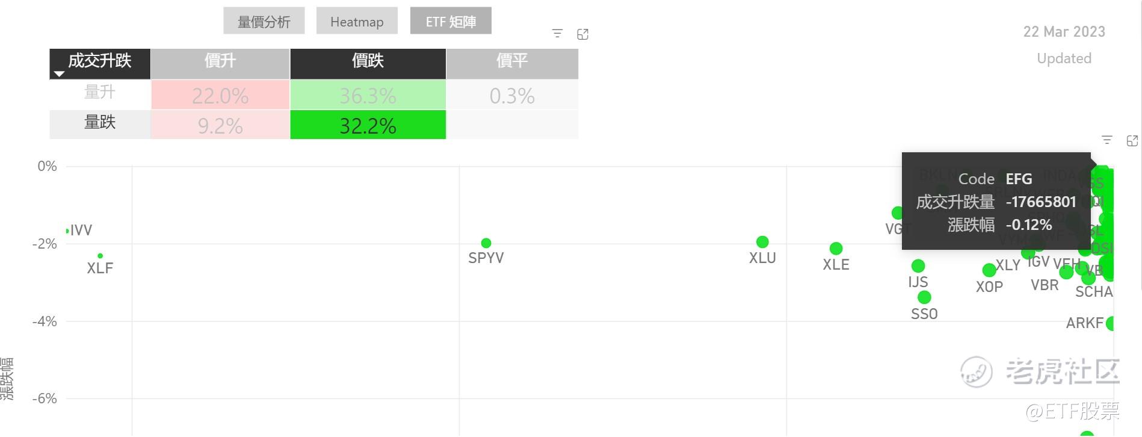Select the 量跌 row header
The image size is (1142, 437).
100,123
